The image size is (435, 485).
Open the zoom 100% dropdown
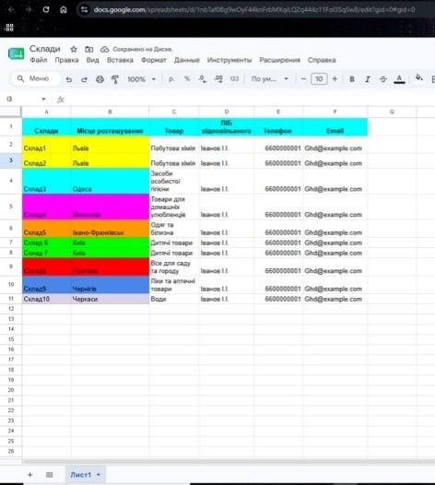pyautogui.click(x=141, y=79)
